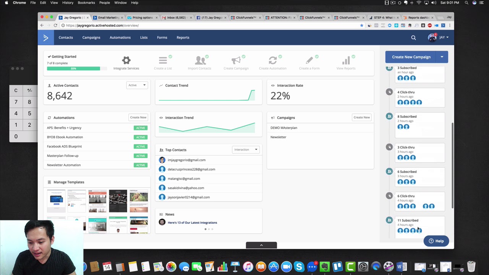Screen dimensions: 489x275
Task: Click the Interaction Trend chart
Action: click(207, 128)
